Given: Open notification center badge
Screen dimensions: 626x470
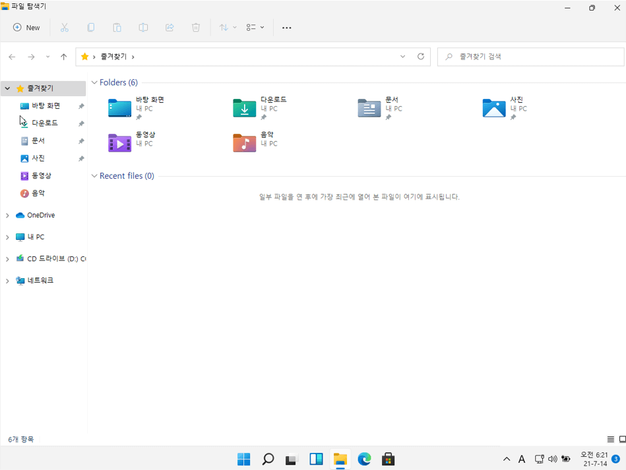Looking at the screenshot, I should click(616, 459).
